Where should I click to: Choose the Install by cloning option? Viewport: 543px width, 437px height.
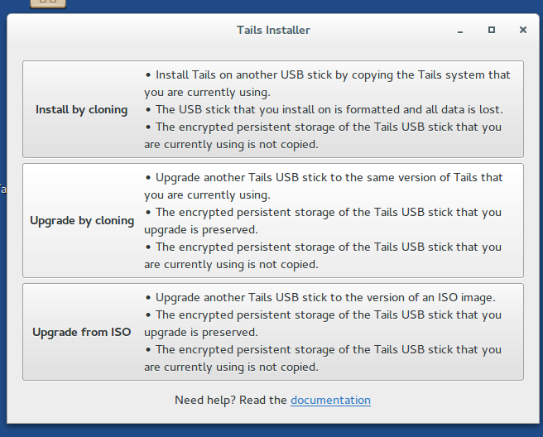coord(273,109)
